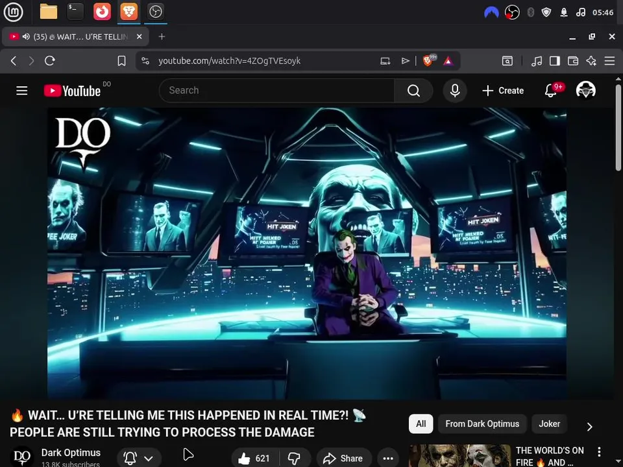Screen dimensions: 623x467
Task: Open options menu for WORLD'S ON FIRE video
Action: tap(599, 451)
